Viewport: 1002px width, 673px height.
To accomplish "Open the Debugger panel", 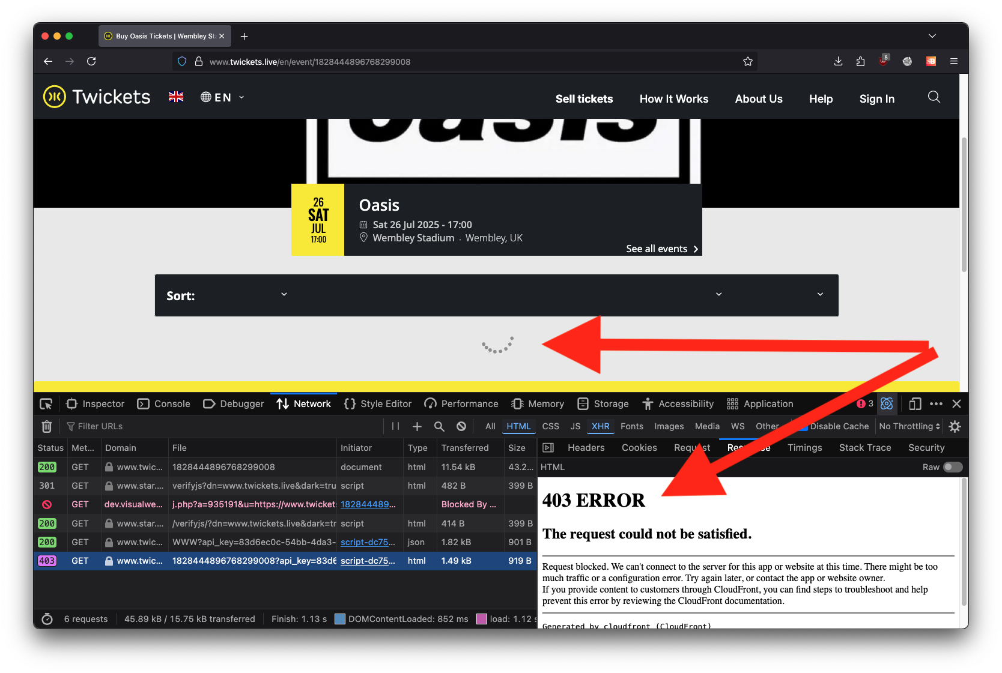I will [234, 404].
